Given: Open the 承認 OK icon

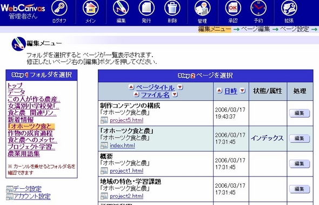Looking at the screenshot, I should click(x=233, y=8).
